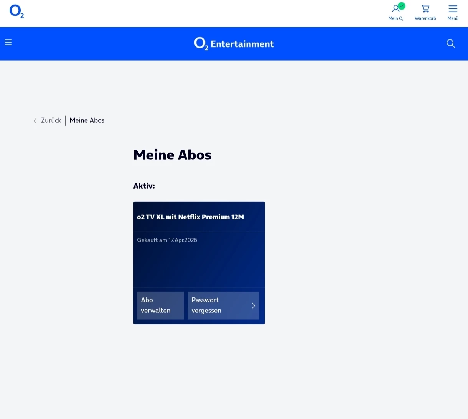The height and width of the screenshot is (419, 468).
Task: Click the Abo verwalten button
Action: coord(160,306)
